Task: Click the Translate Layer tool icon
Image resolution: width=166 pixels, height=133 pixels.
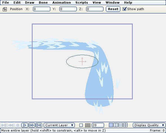Action: coord(5,9)
